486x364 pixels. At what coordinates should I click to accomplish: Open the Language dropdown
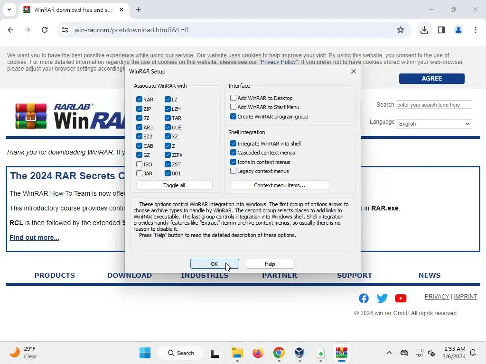434,124
